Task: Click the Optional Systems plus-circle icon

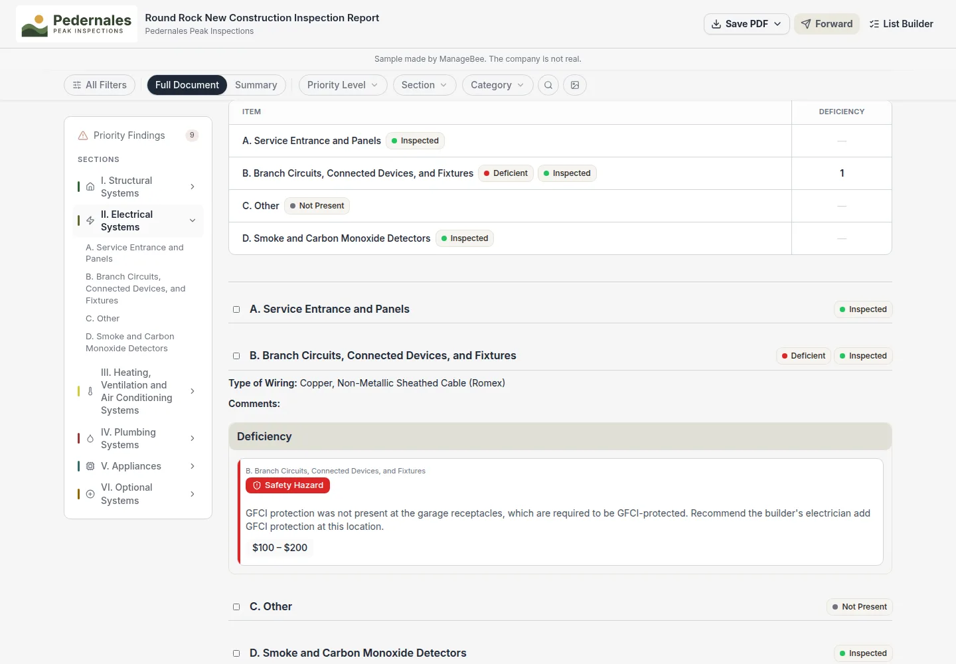Action: [90, 494]
